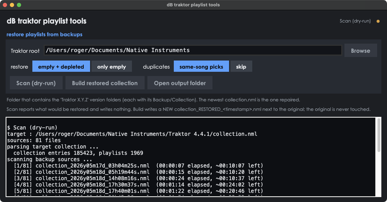Click the log output scrollbar thumb
The image size is (387, 202).
pos(379,135)
